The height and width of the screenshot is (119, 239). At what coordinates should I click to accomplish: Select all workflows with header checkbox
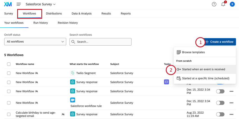[x=9, y=64]
